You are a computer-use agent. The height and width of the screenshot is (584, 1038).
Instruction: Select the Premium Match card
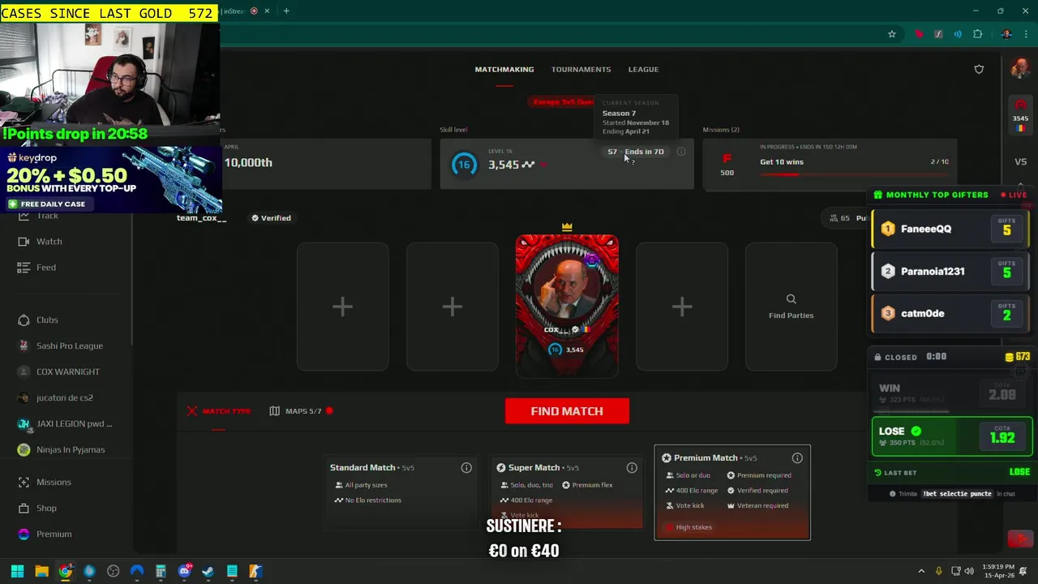pos(732,492)
